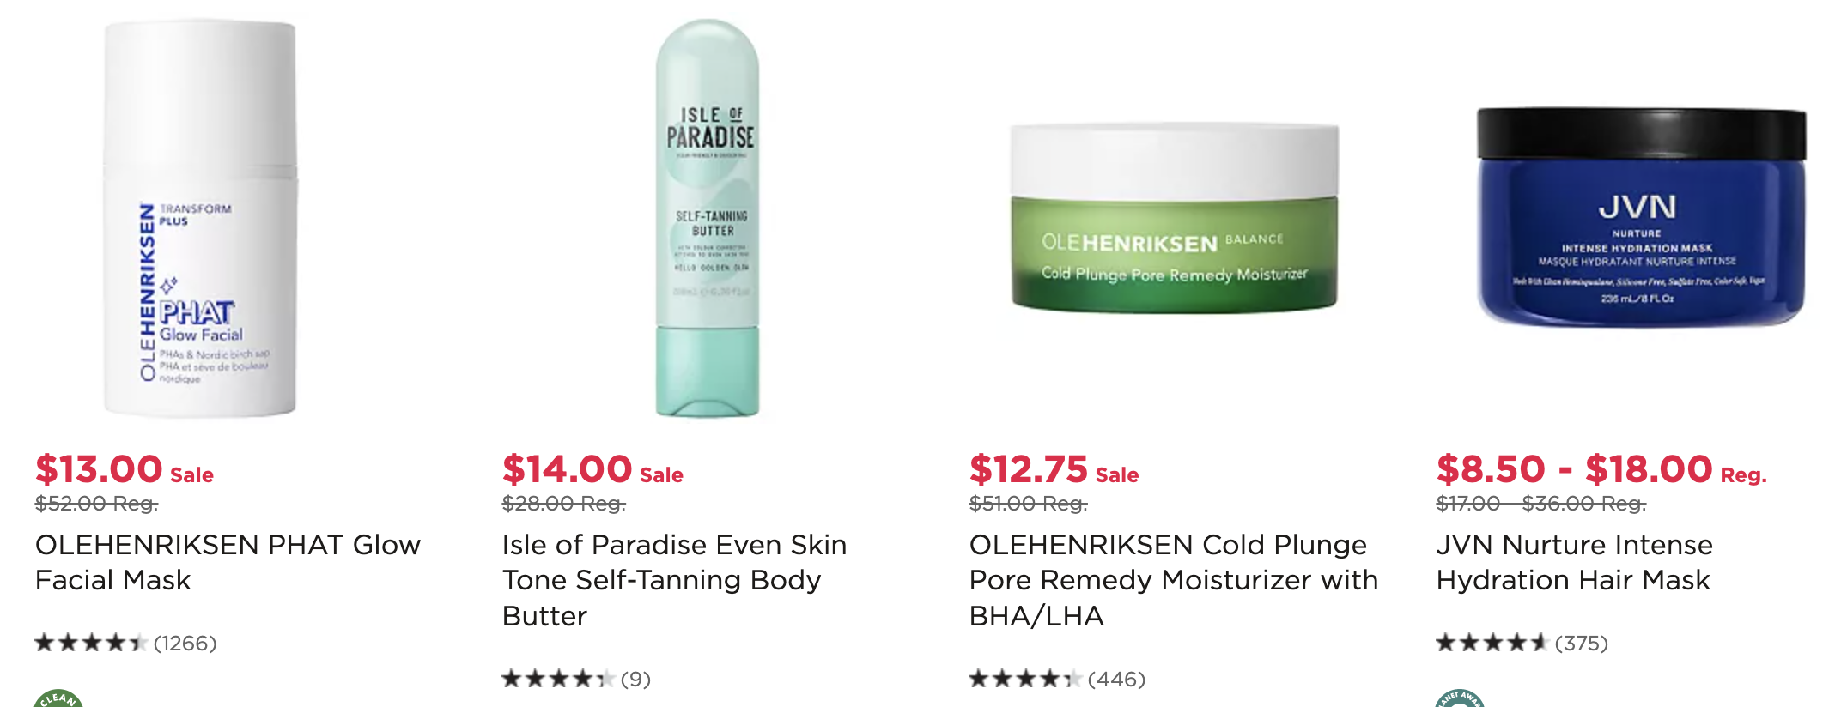View star rating for JVN Hair Mask
Viewport: 1841px width, 707px height.
click(x=1492, y=643)
